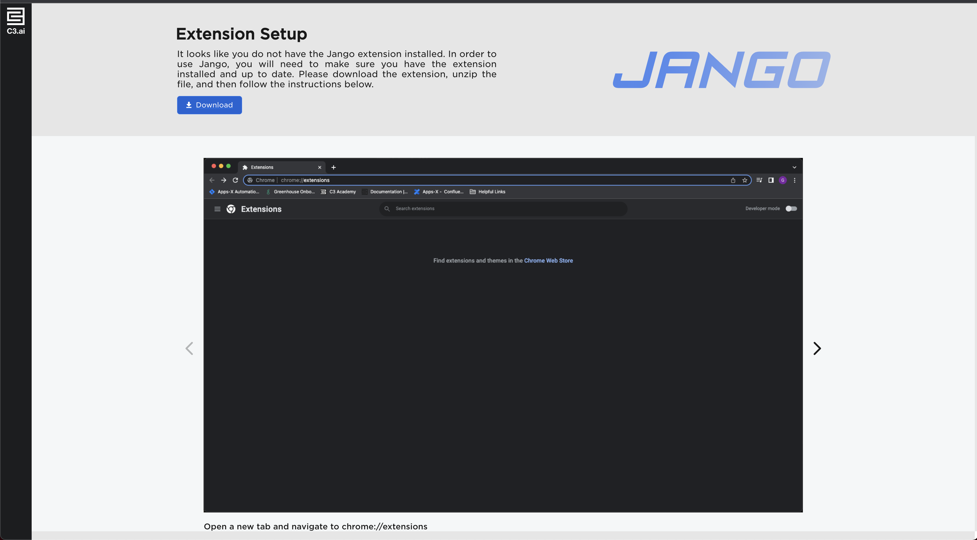Open the Helpful Links bookmarks folder
Screen dimensions: 977x540
click(x=487, y=192)
